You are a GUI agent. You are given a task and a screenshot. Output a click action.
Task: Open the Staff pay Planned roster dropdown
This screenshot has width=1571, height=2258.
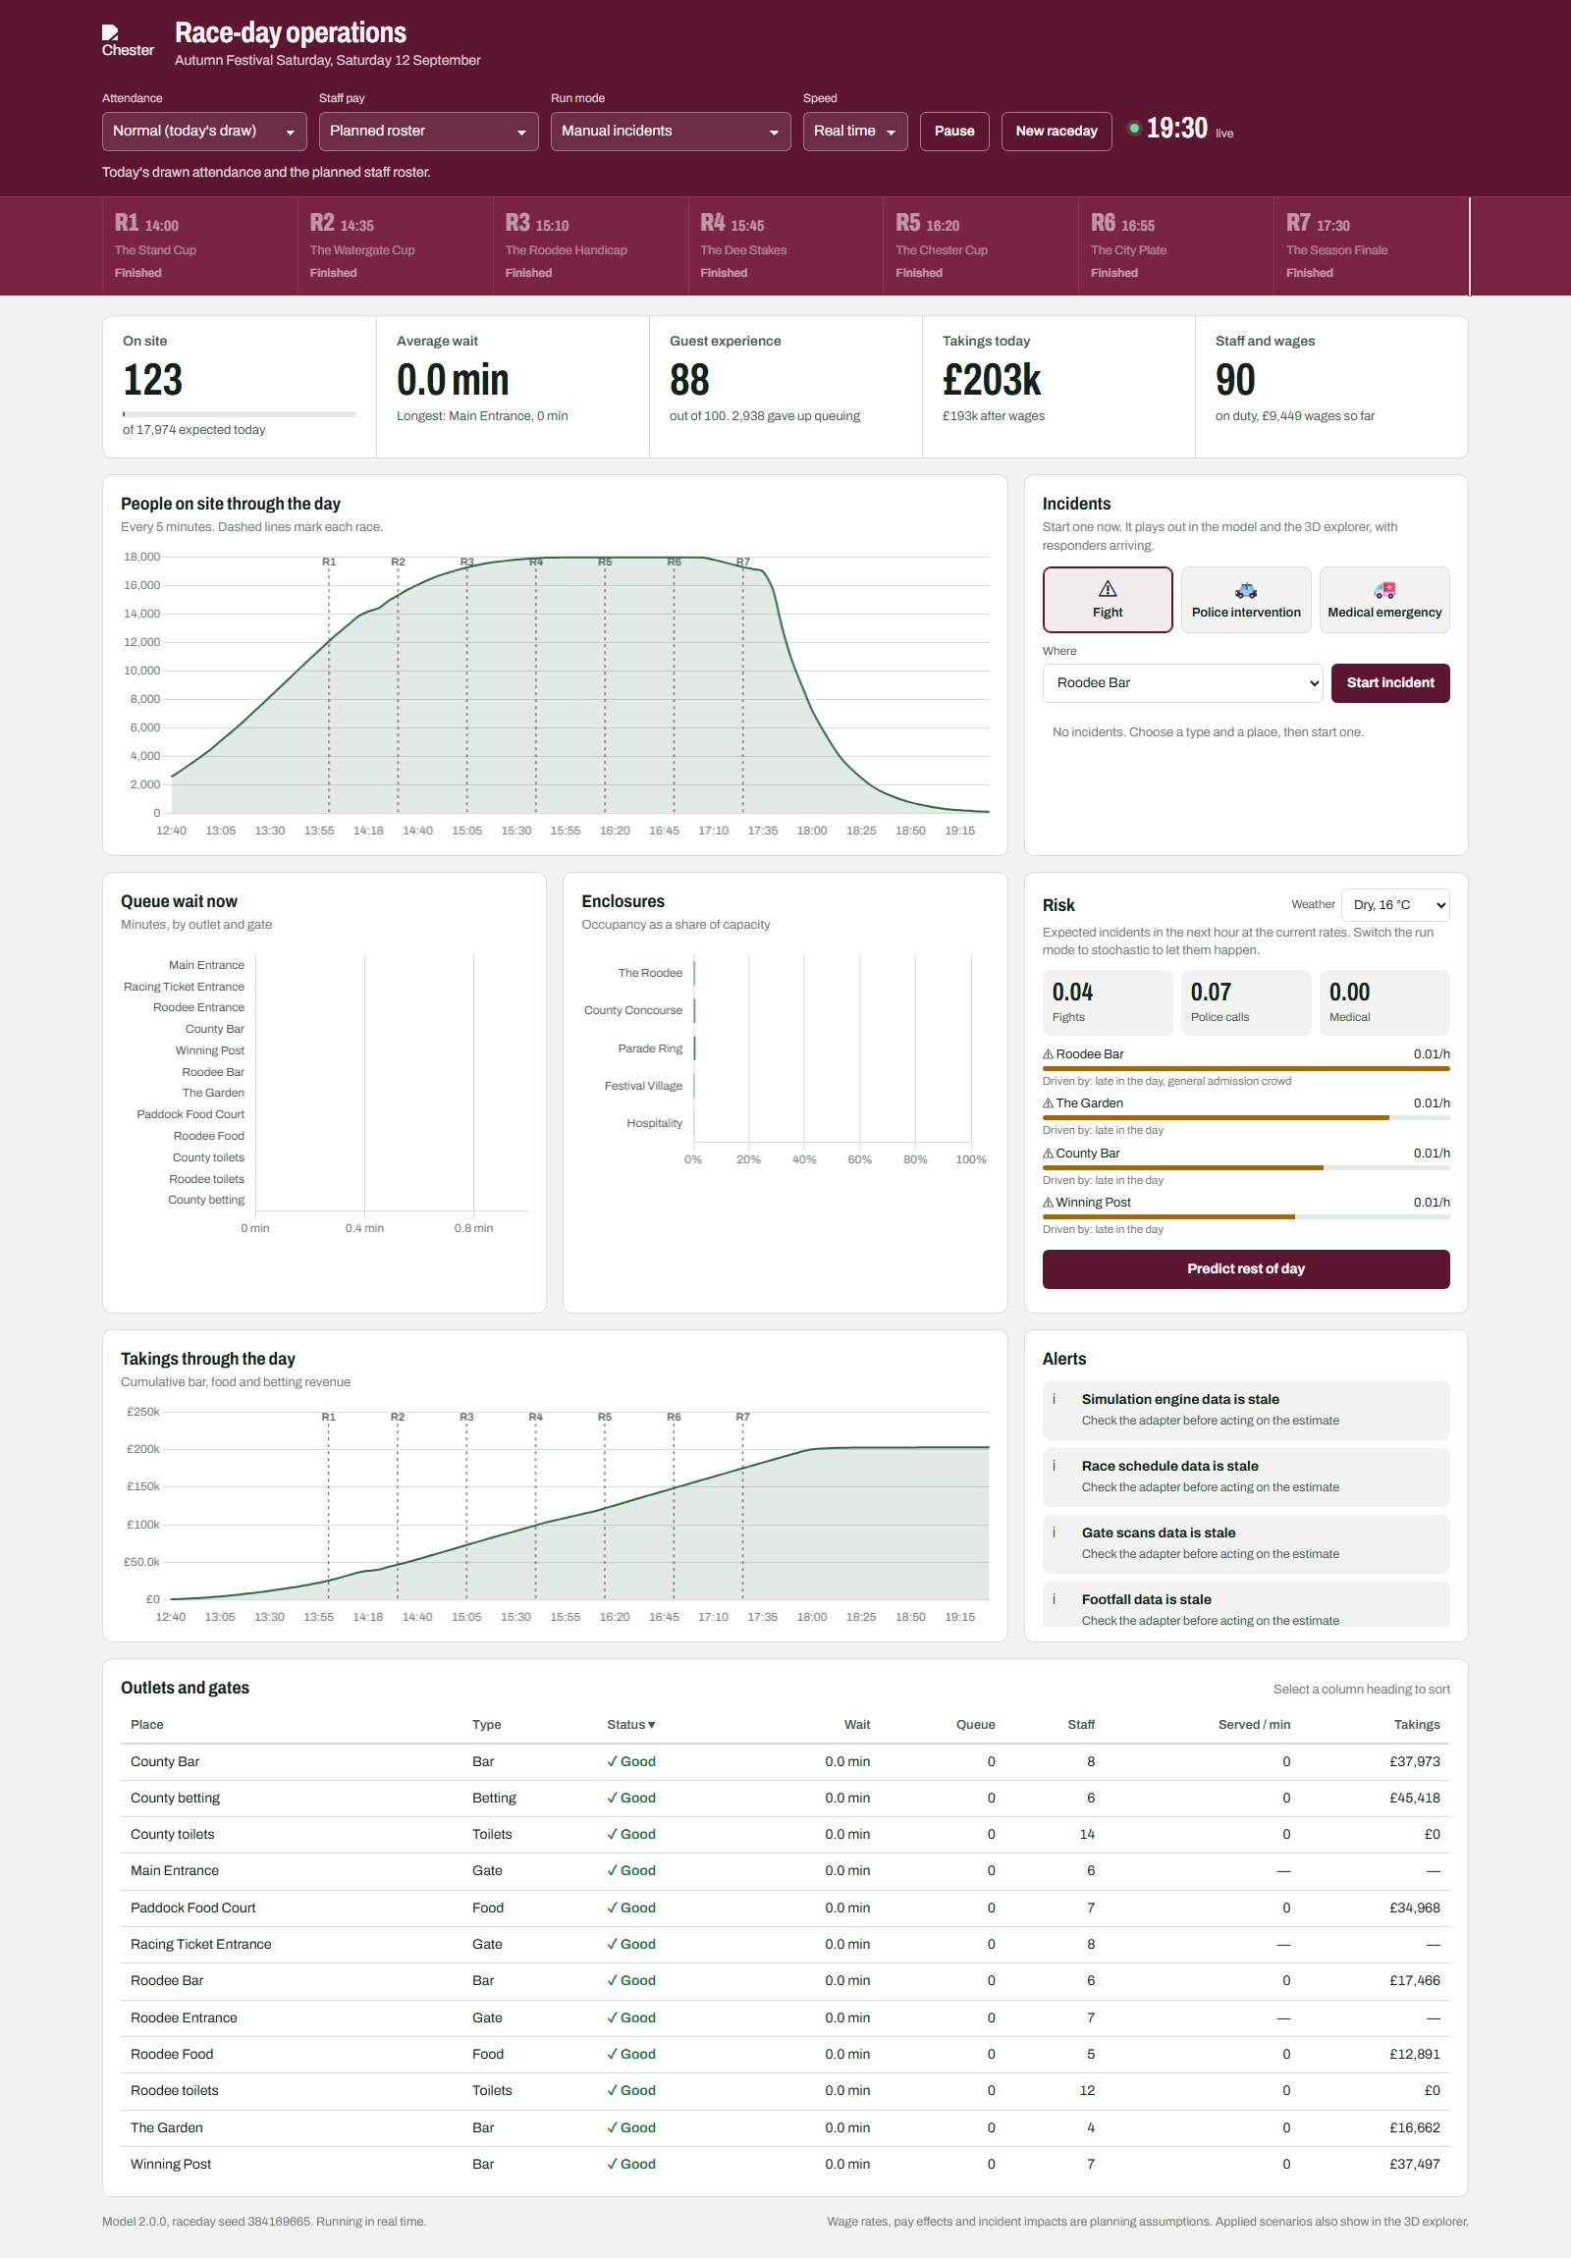428,132
